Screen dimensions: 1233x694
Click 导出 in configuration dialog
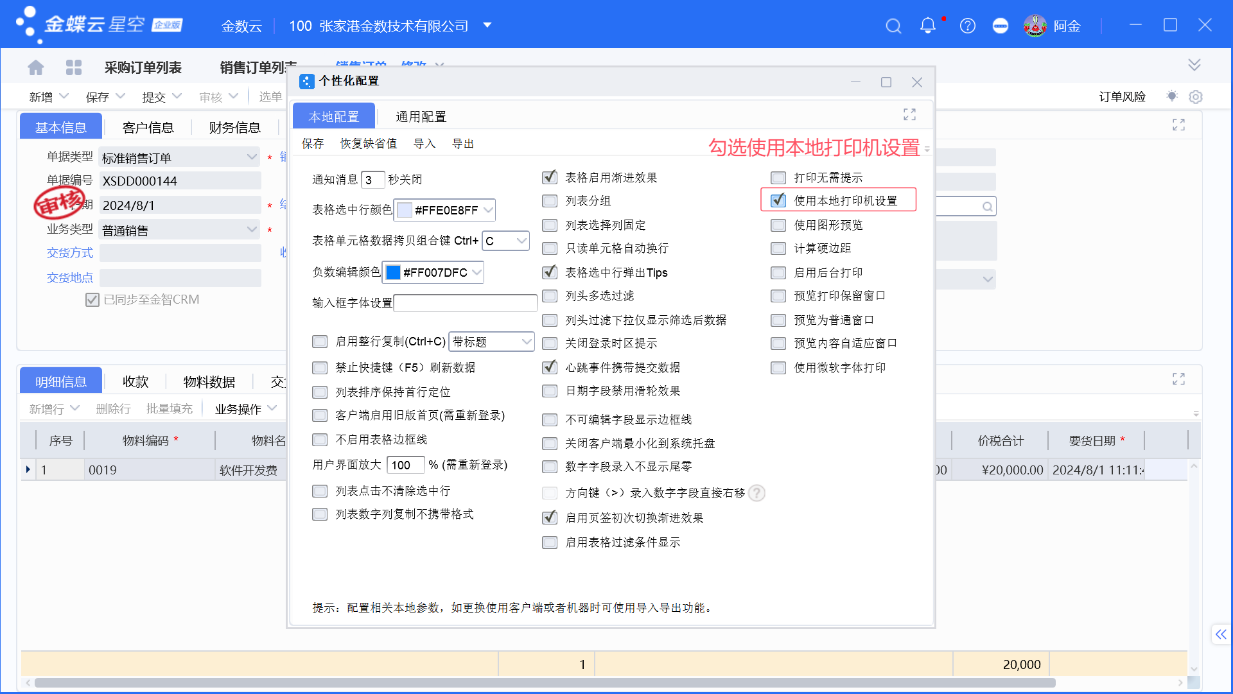click(463, 144)
